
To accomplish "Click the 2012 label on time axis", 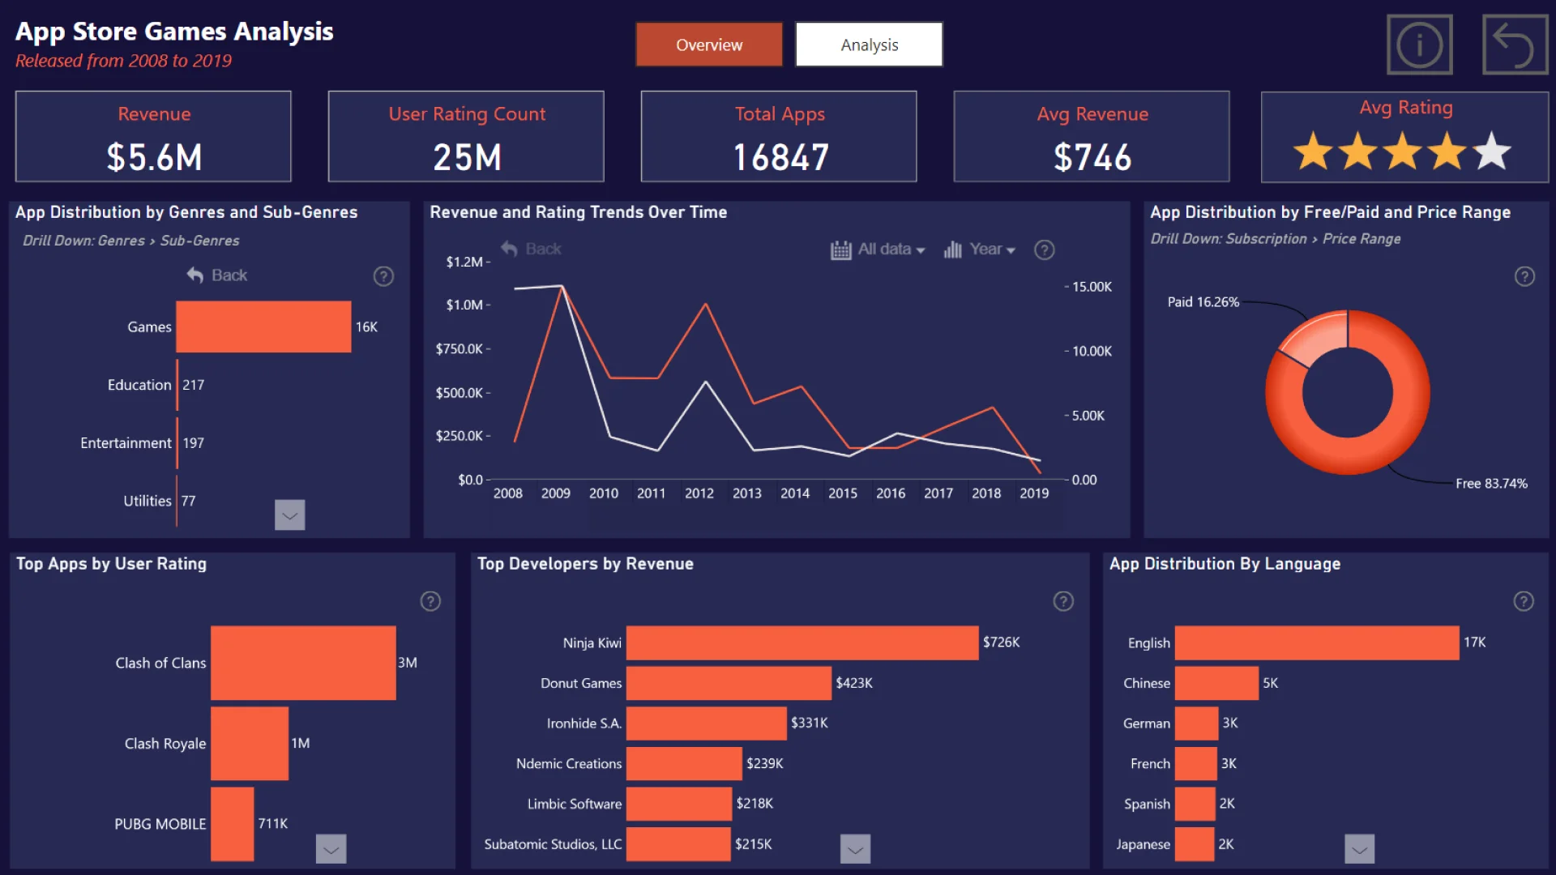I will (x=699, y=493).
